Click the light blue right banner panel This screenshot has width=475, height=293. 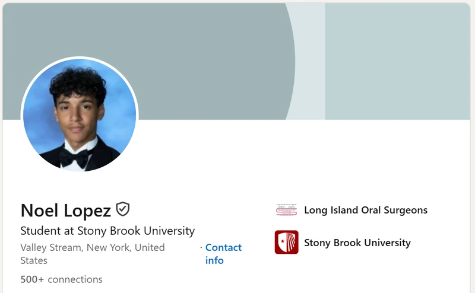pyautogui.click(x=397, y=61)
